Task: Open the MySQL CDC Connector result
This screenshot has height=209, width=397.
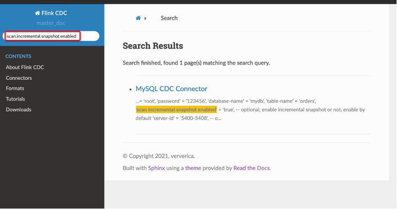Action: pyautogui.click(x=171, y=89)
